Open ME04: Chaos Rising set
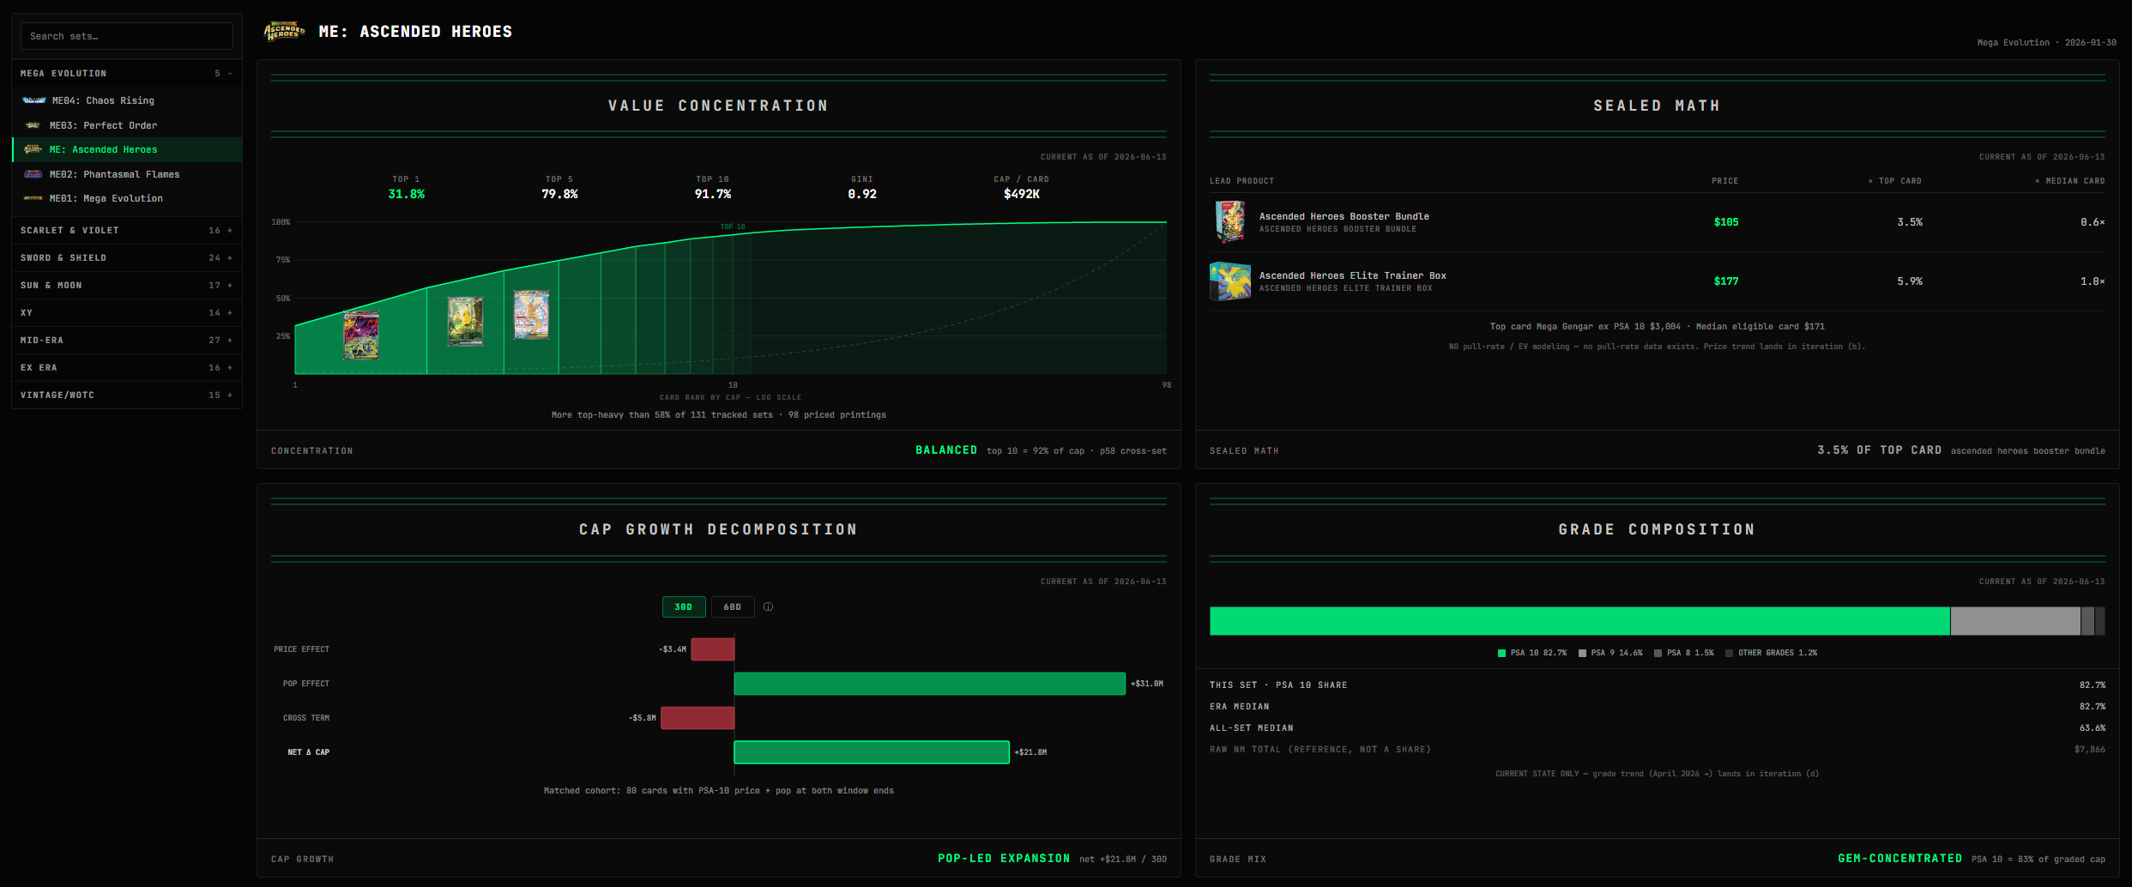Screen dimensions: 2132x887 [127, 101]
